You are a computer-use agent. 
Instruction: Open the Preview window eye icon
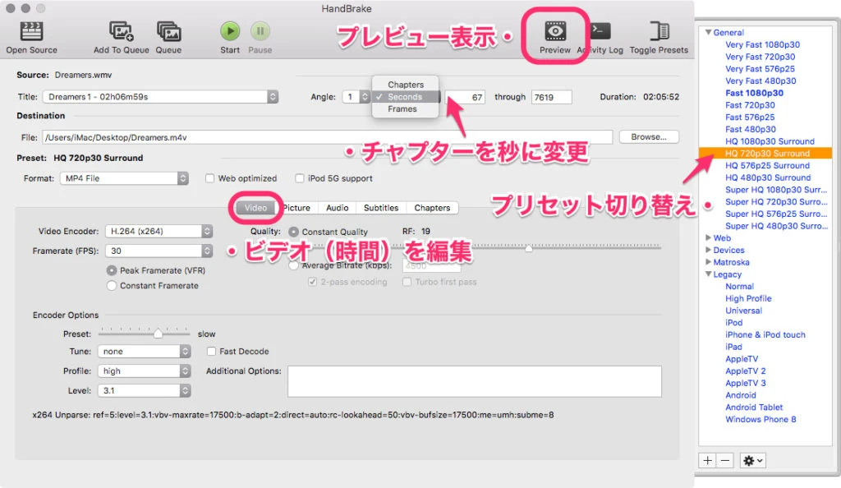555,31
